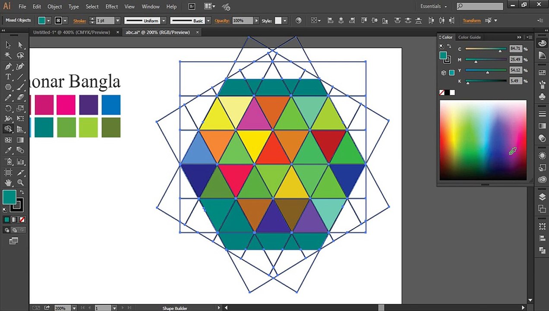Switch toolbox to Gradient mode
549x311 pixels.
[x=14, y=219]
